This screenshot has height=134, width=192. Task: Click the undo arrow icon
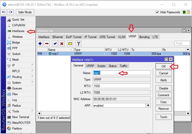[x=4, y=12]
